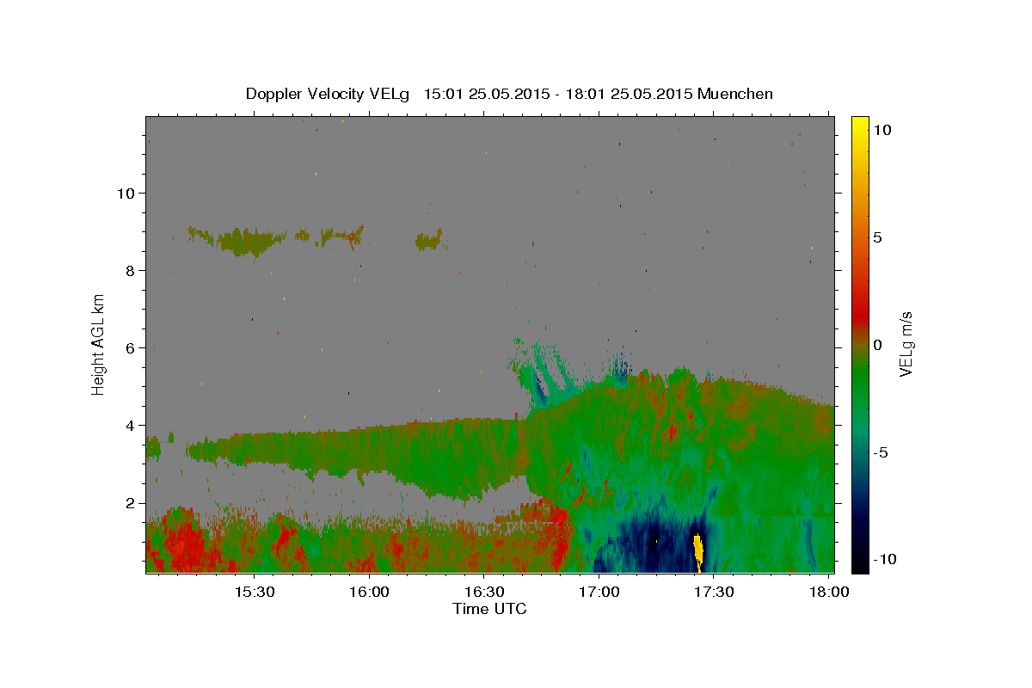
Task: Click colorbar tick label -10
Action: [886, 559]
